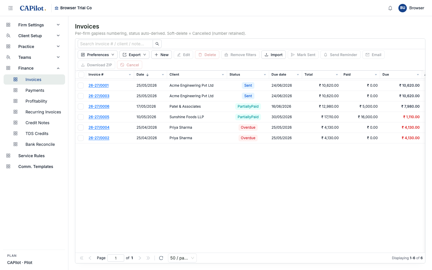Click the New invoice button

coord(161,55)
